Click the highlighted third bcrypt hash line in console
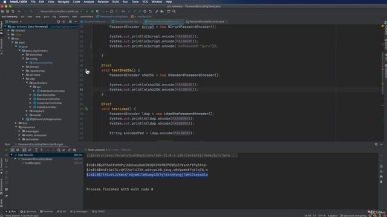Screen dimensions: 387x217 (147, 175)
